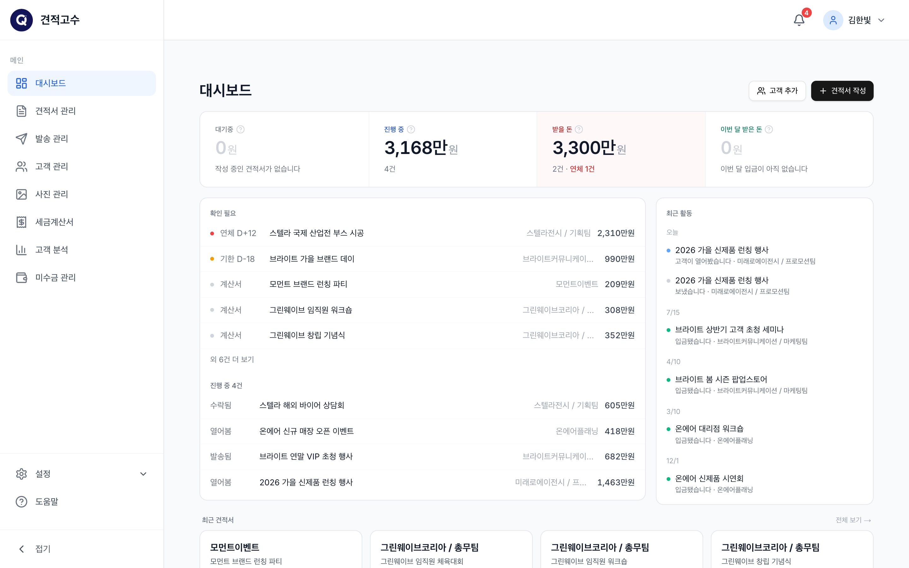This screenshot has width=909, height=568.
Task: Click the 미수금 관리 wallet icon
Action: tap(21, 278)
